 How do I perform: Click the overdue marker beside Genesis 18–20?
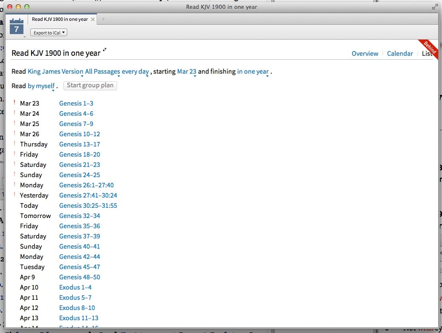(14, 153)
